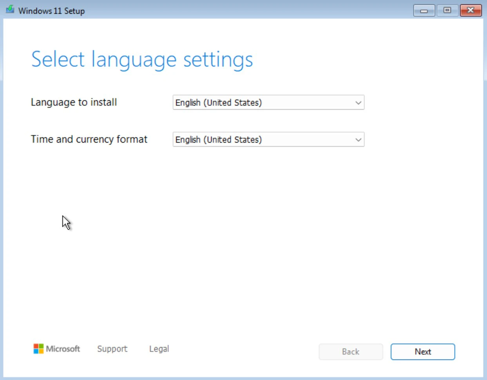Open the Support link
Screen dimensions: 487x380
click(x=112, y=349)
